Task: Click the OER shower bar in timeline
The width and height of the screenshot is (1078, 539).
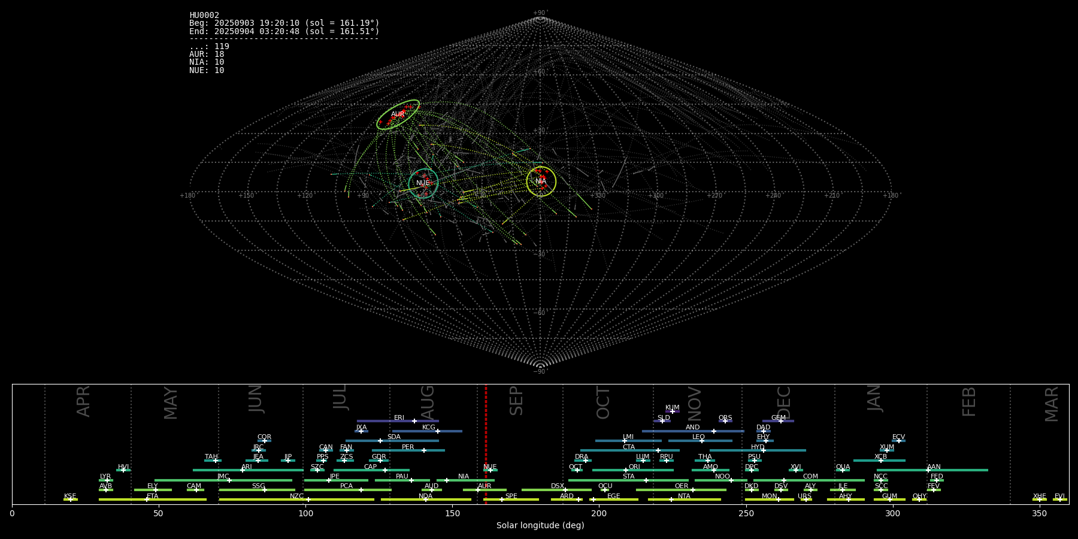Action: [681, 490]
